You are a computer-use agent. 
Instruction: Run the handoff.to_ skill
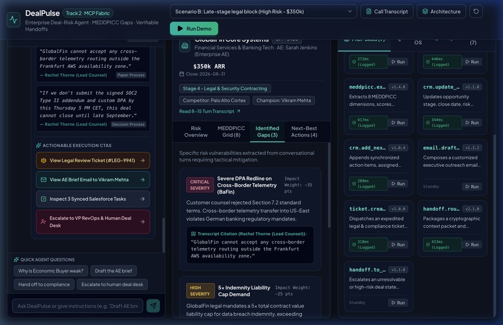tap(398, 303)
